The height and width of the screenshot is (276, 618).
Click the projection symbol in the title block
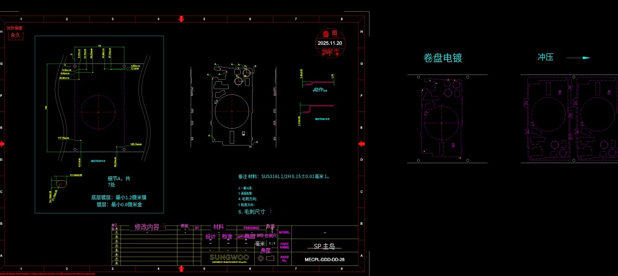266,258
